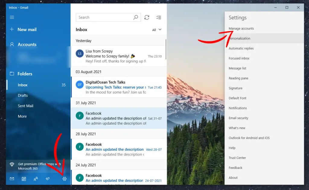Open the Signature settings entry

coord(235,88)
